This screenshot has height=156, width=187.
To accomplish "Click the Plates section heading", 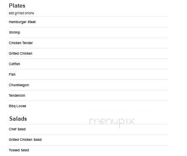I will 17,6.
